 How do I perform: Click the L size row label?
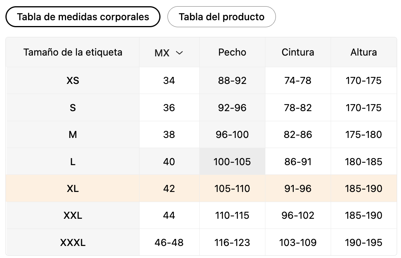click(x=73, y=162)
